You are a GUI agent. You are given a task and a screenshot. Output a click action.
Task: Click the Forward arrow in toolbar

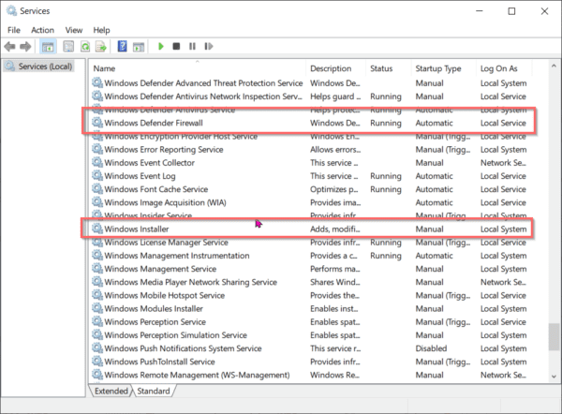26,46
